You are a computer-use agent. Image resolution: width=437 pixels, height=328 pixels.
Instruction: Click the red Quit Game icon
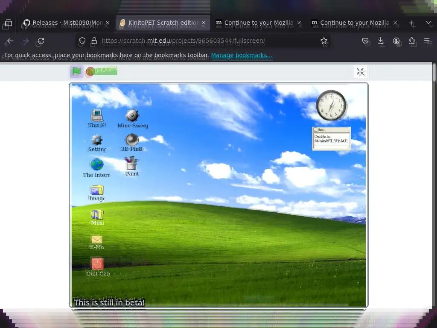(x=98, y=267)
